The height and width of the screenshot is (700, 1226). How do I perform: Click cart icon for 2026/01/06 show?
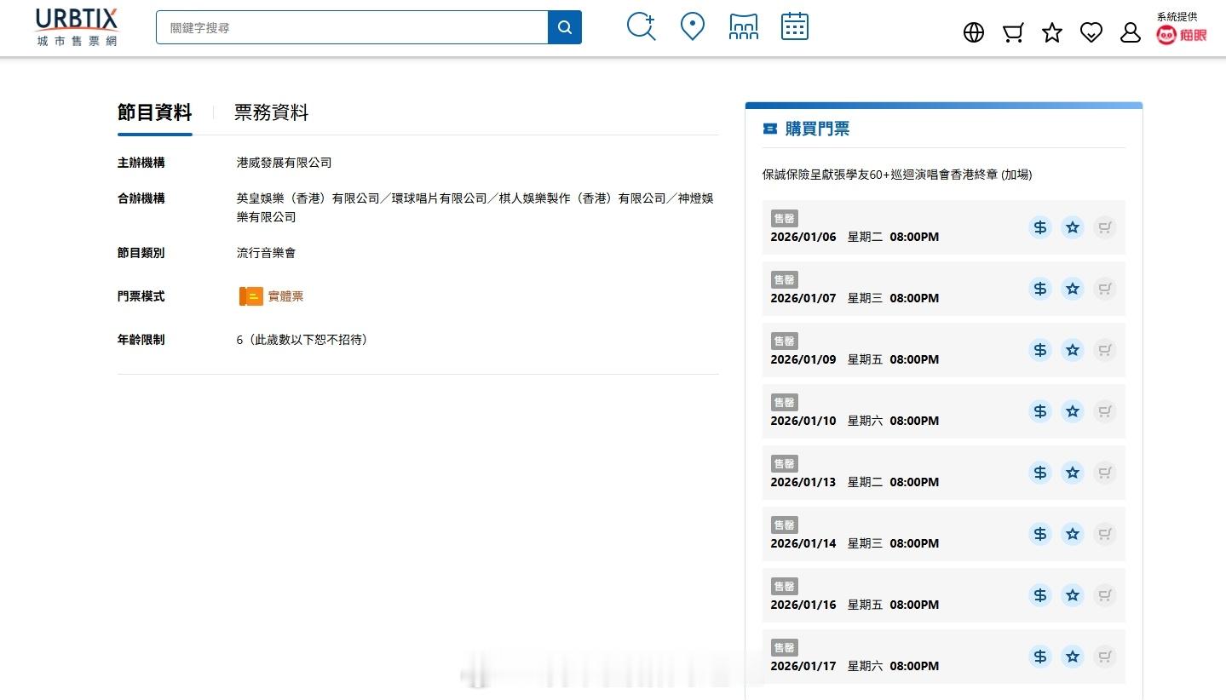click(1105, 227)
